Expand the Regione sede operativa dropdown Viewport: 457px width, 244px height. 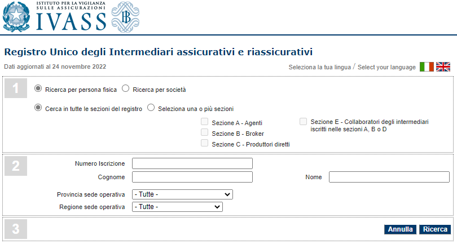click(177, 207)
